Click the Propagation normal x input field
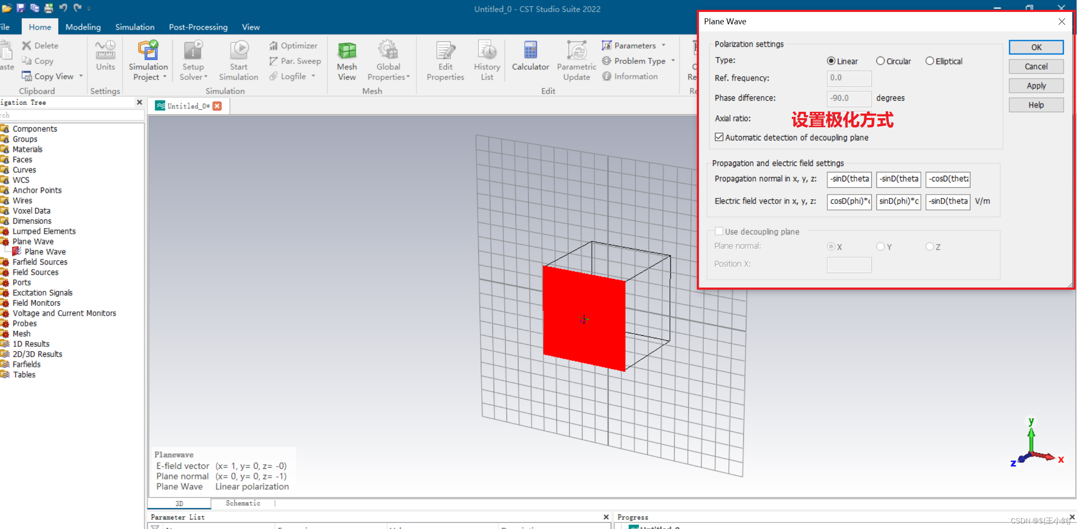This screenshot has width=1077, height=529. click(x=849, y=179)
